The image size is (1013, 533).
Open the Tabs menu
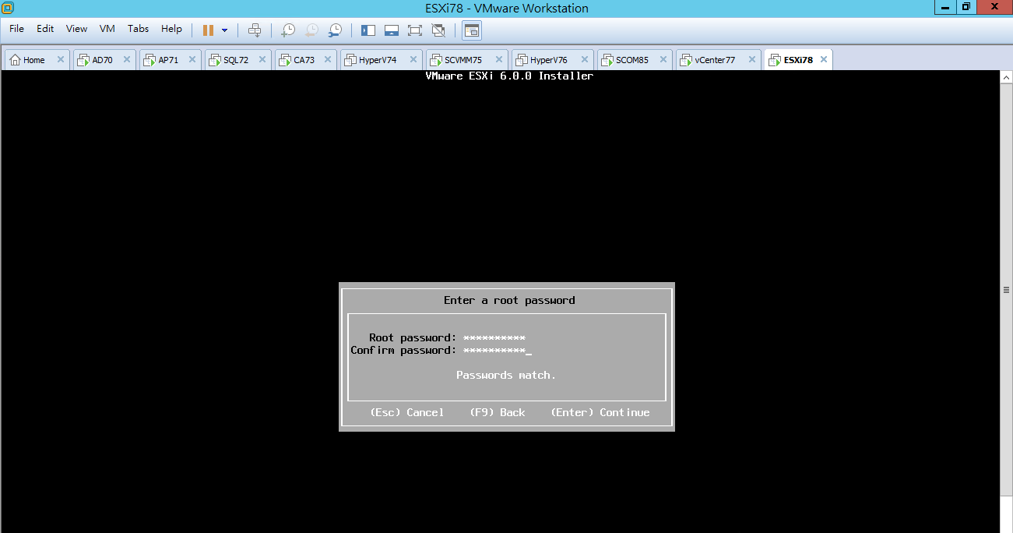tap(138, 29)
